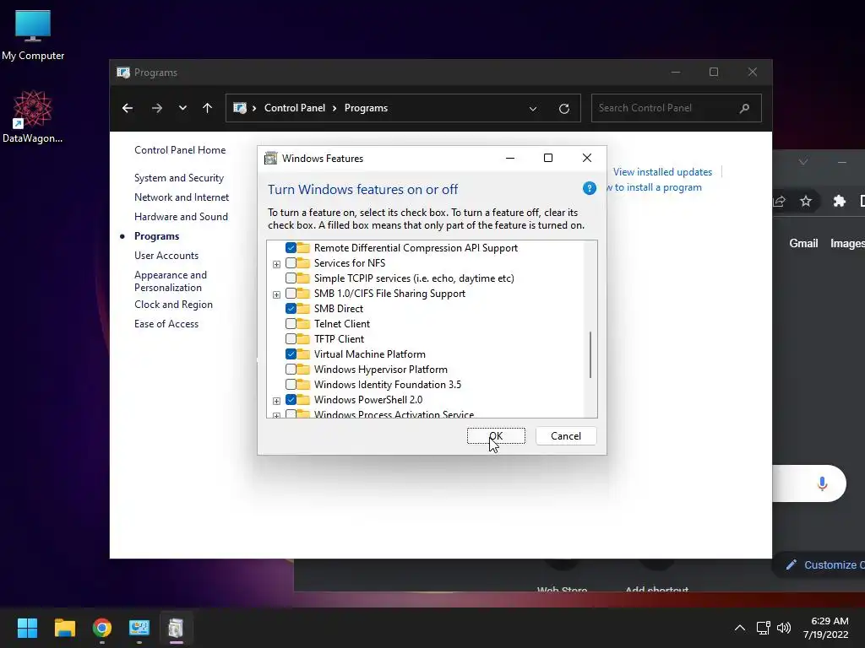
Task: Click the Control Panel breadcrumb segment
Action: pyautogui.click(x=295, y=108)
